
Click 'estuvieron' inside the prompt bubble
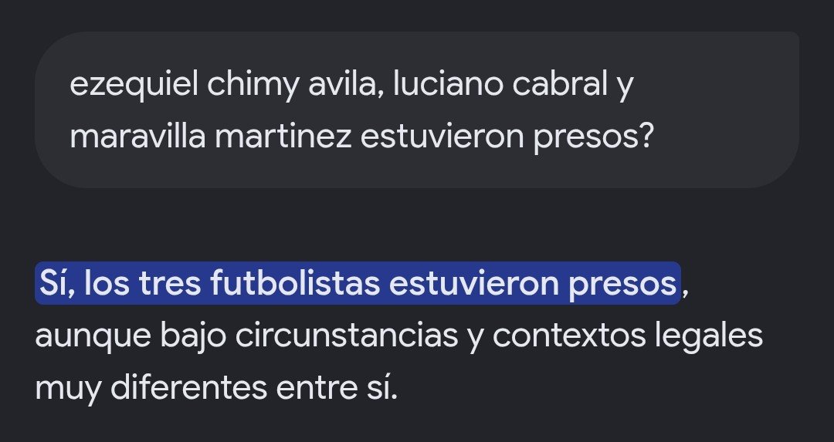coord(442,136)
